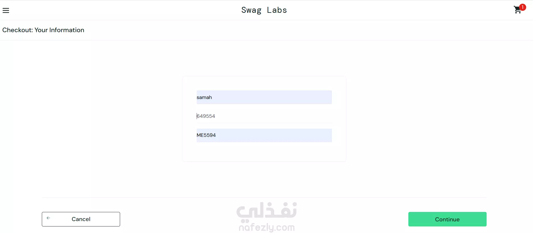Click the blank area below the ME5594 field

tap(264, 152)
